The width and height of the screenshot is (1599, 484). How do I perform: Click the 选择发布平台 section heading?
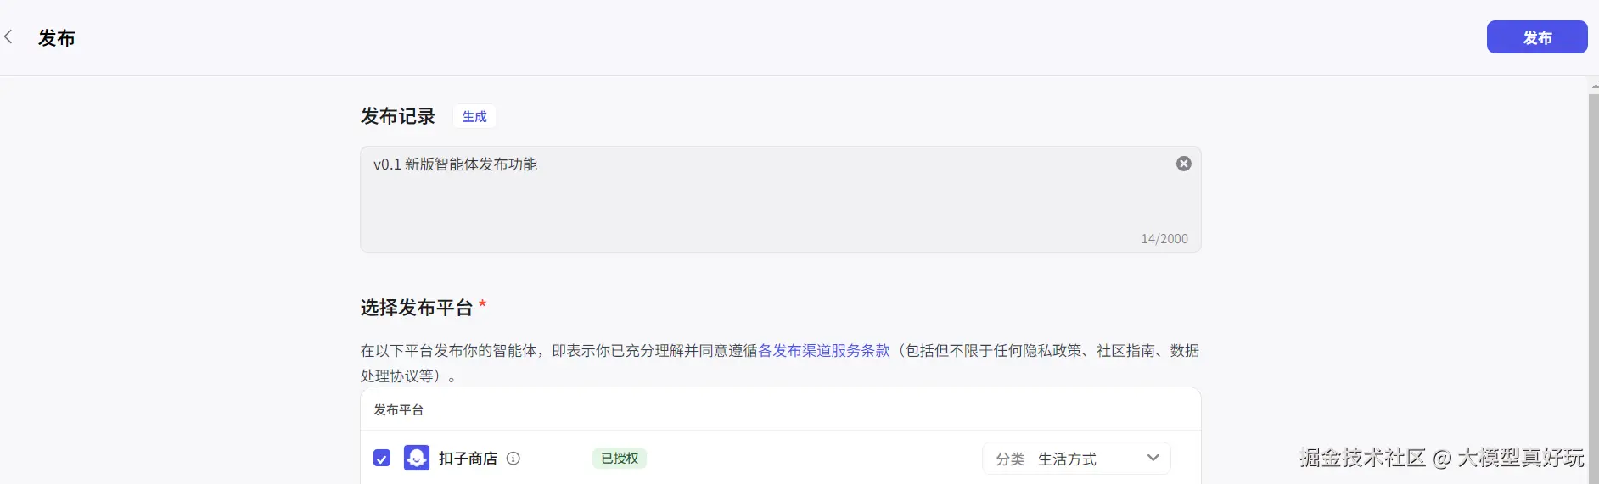pos(416,307)
